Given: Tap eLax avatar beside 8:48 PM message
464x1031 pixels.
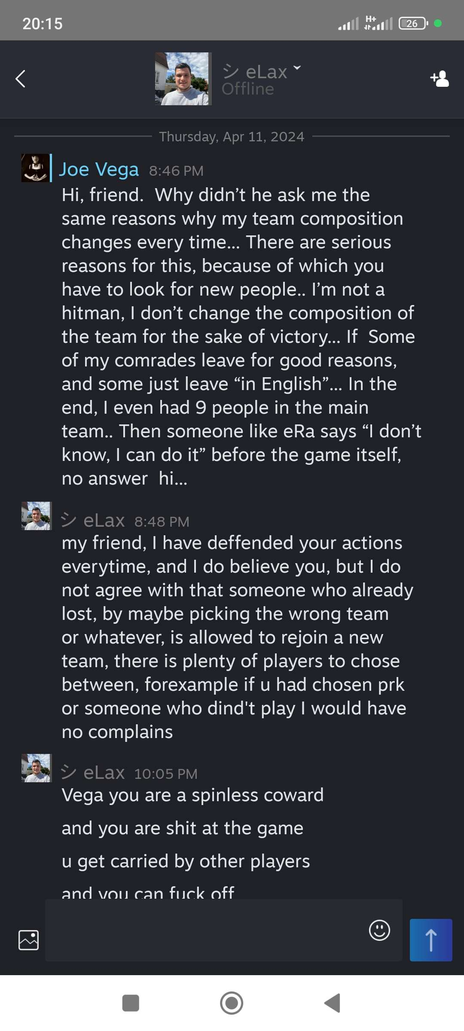Looking at the screenshot, I should (36, 516).
